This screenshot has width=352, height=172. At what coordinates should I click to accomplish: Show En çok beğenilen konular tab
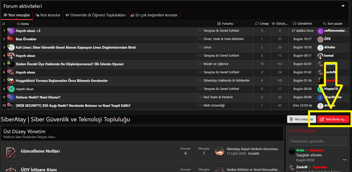pos(154,15)
